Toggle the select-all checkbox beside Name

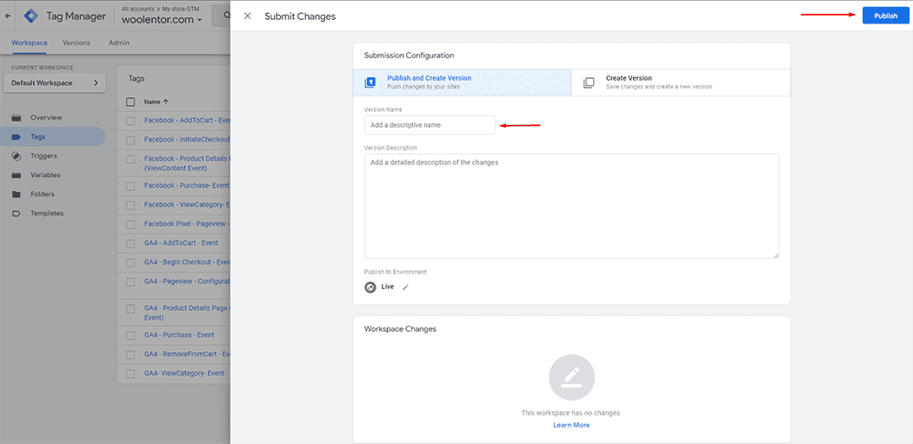point(130,102)
